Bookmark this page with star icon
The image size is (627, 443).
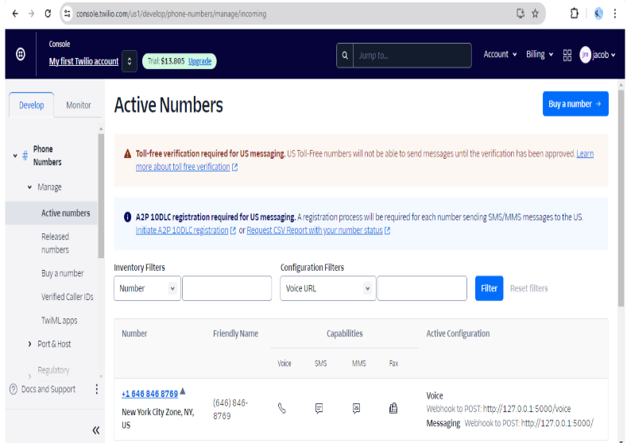point(536,13)
